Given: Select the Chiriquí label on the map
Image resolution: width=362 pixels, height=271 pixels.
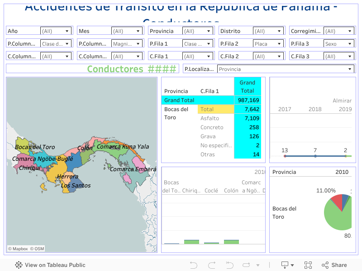Looking at the screenshot, I should [30, 168].
